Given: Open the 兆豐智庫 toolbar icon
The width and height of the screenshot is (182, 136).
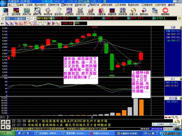Looking at the screenshot, I should click(101, 12).
